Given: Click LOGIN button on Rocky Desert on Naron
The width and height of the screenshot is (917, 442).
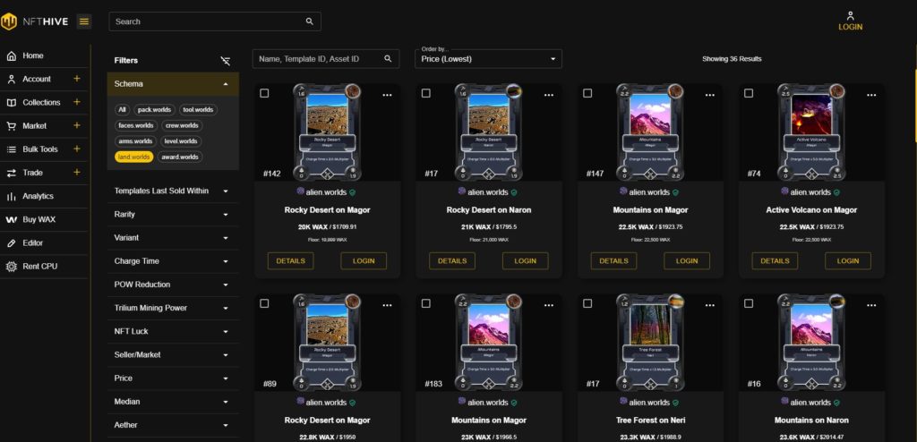Looking at the screenshot, I should click(525, 260).
